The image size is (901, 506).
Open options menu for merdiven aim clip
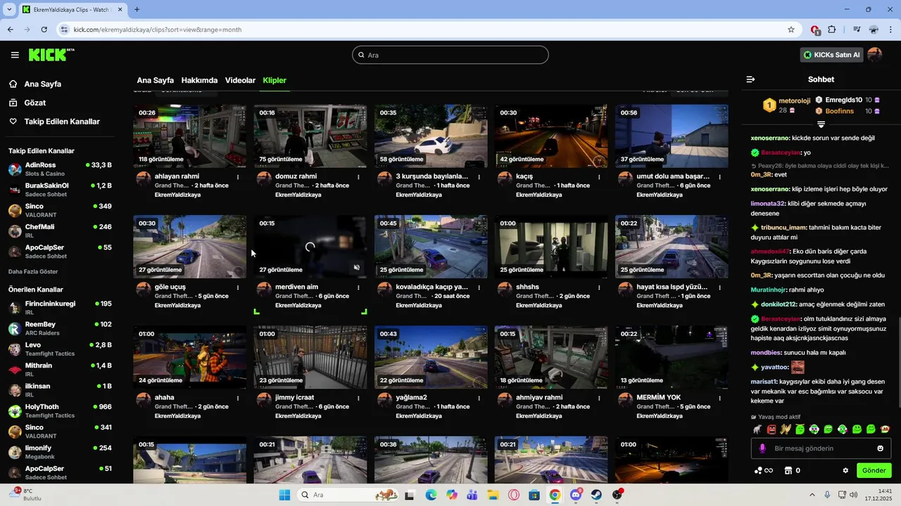[x=358, y=287]
